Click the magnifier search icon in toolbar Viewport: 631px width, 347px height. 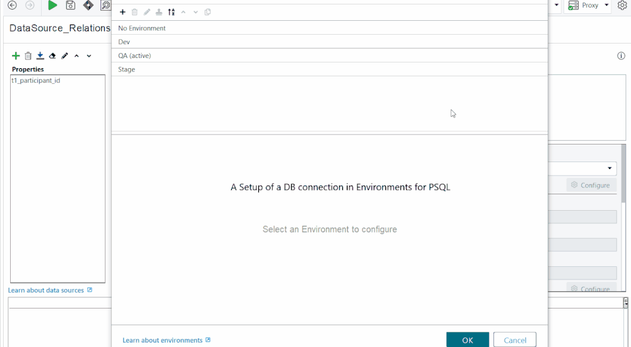[105, 5]
